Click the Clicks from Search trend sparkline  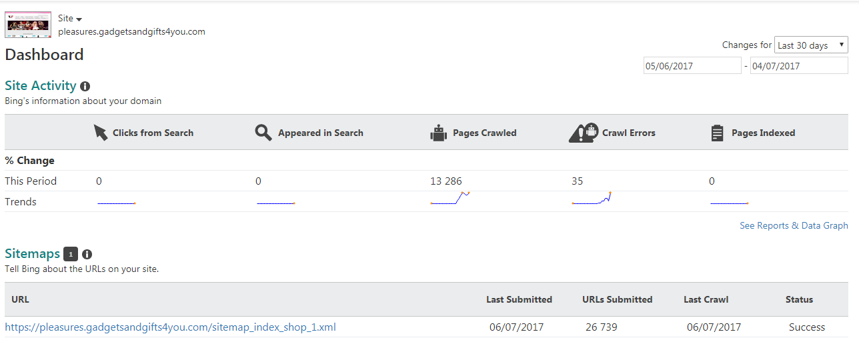117,202
